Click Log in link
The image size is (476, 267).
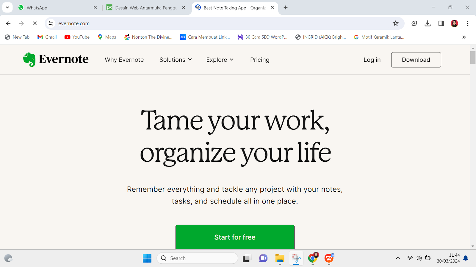point(372,60)
